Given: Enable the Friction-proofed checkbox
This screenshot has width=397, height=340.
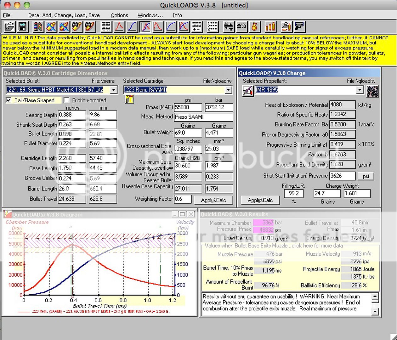Looking at the screenshot, I should [66, 100].
